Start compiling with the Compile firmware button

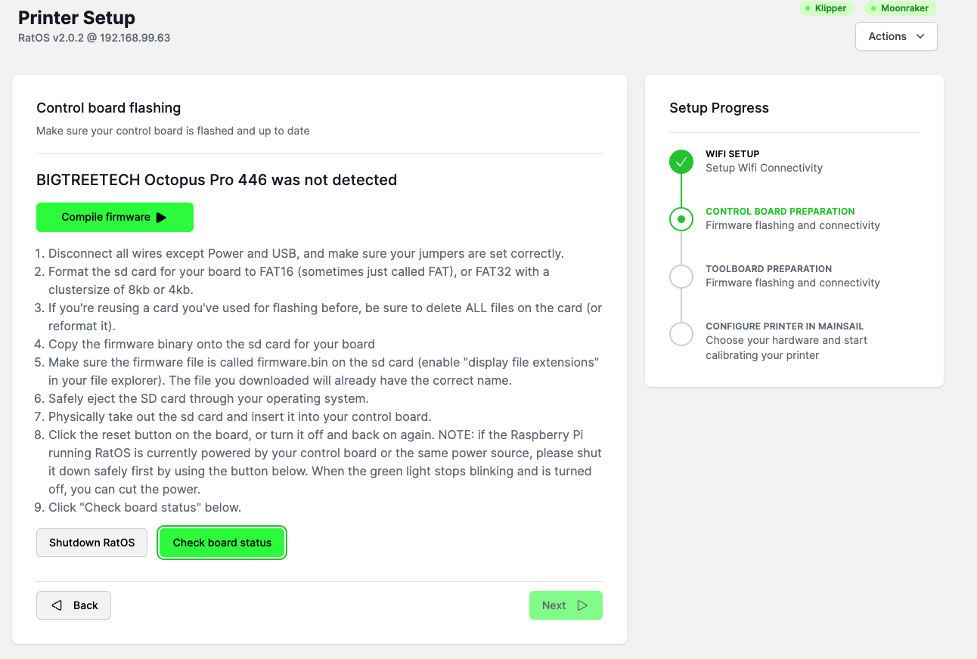(106, 218)
